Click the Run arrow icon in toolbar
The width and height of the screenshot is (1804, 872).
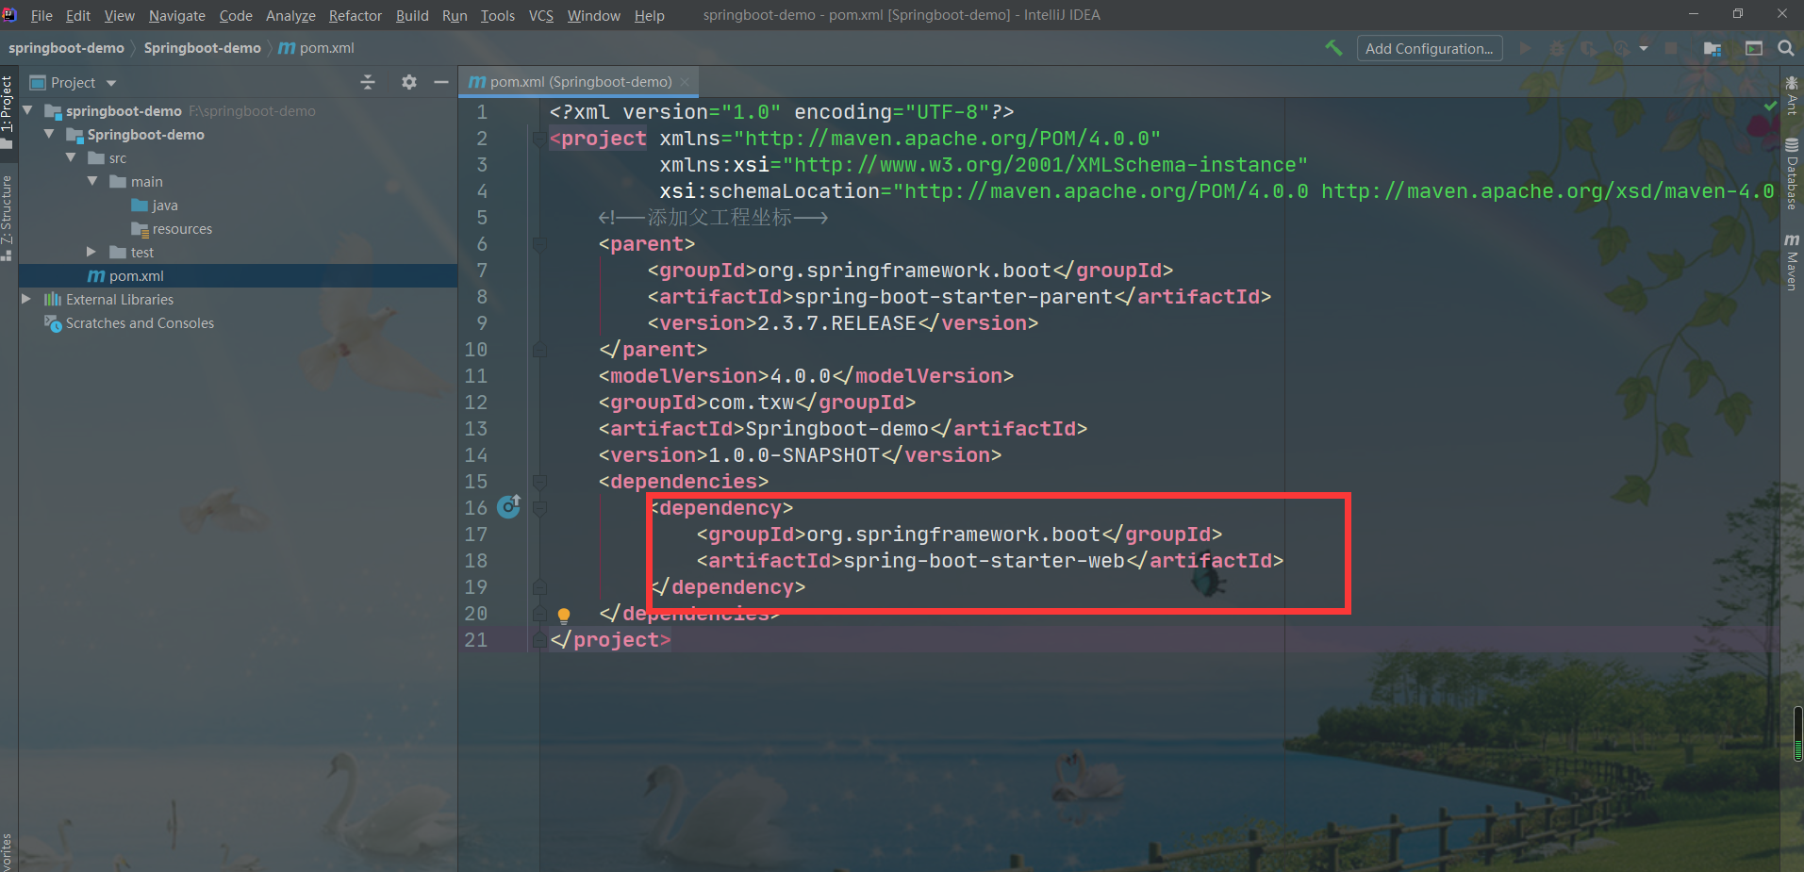click(x=1525, y=48)
